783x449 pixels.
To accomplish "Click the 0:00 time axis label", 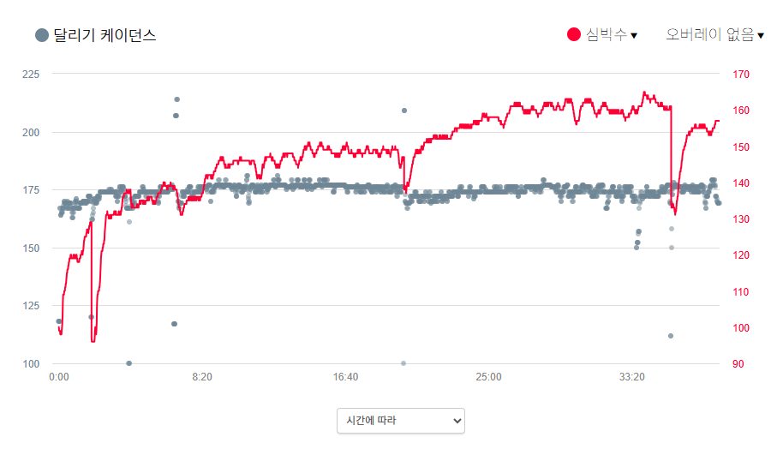I will [x=59, y=377].
